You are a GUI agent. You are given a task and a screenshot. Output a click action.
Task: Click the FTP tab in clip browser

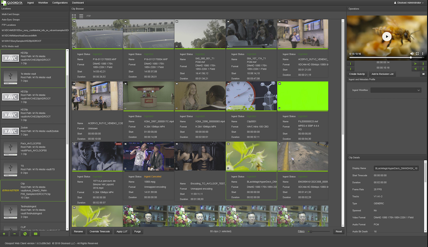point(89,16)
